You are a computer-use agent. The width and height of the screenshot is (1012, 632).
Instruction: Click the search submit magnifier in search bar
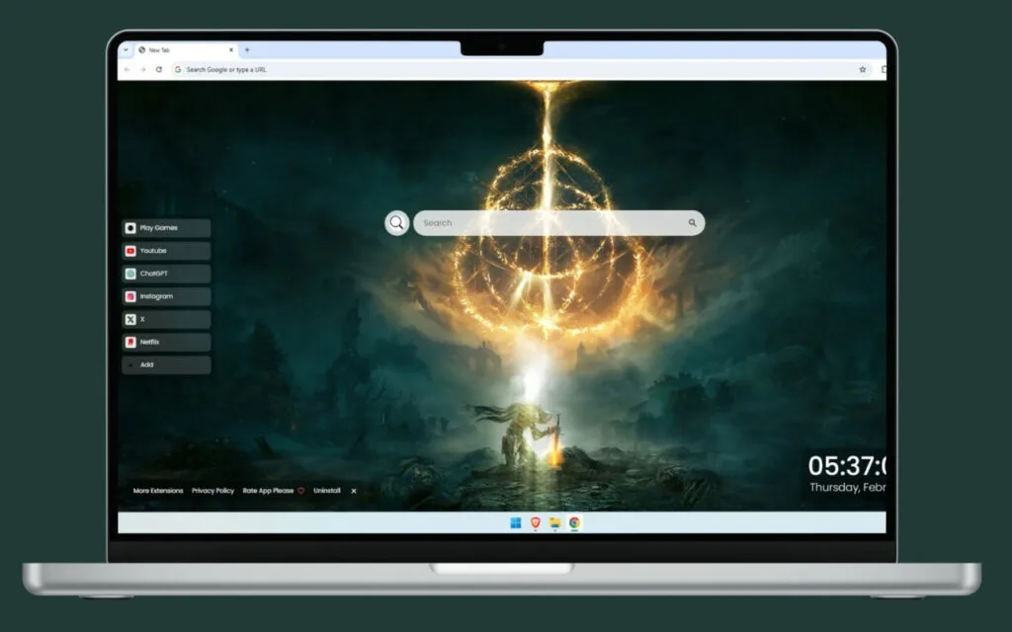[x=692, y=222]
